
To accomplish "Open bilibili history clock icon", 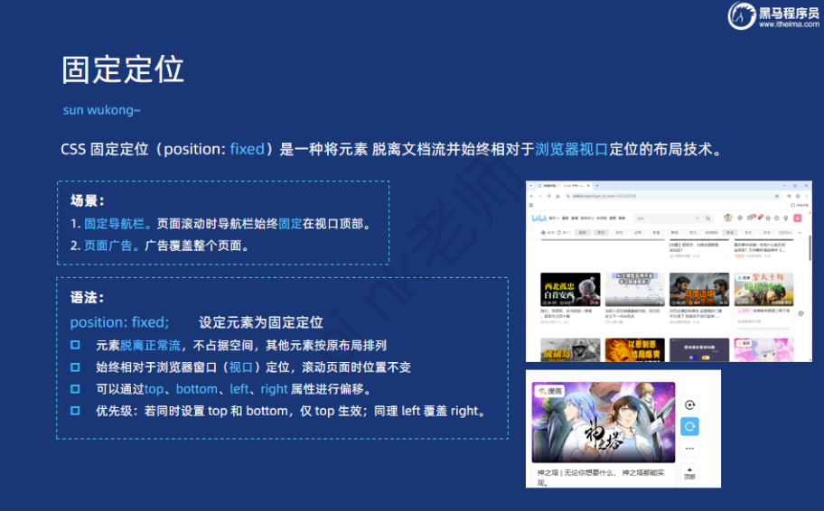I will 776,218.
